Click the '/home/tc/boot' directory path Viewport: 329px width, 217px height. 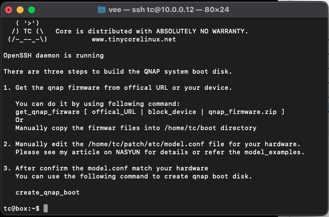pos(190,128)
